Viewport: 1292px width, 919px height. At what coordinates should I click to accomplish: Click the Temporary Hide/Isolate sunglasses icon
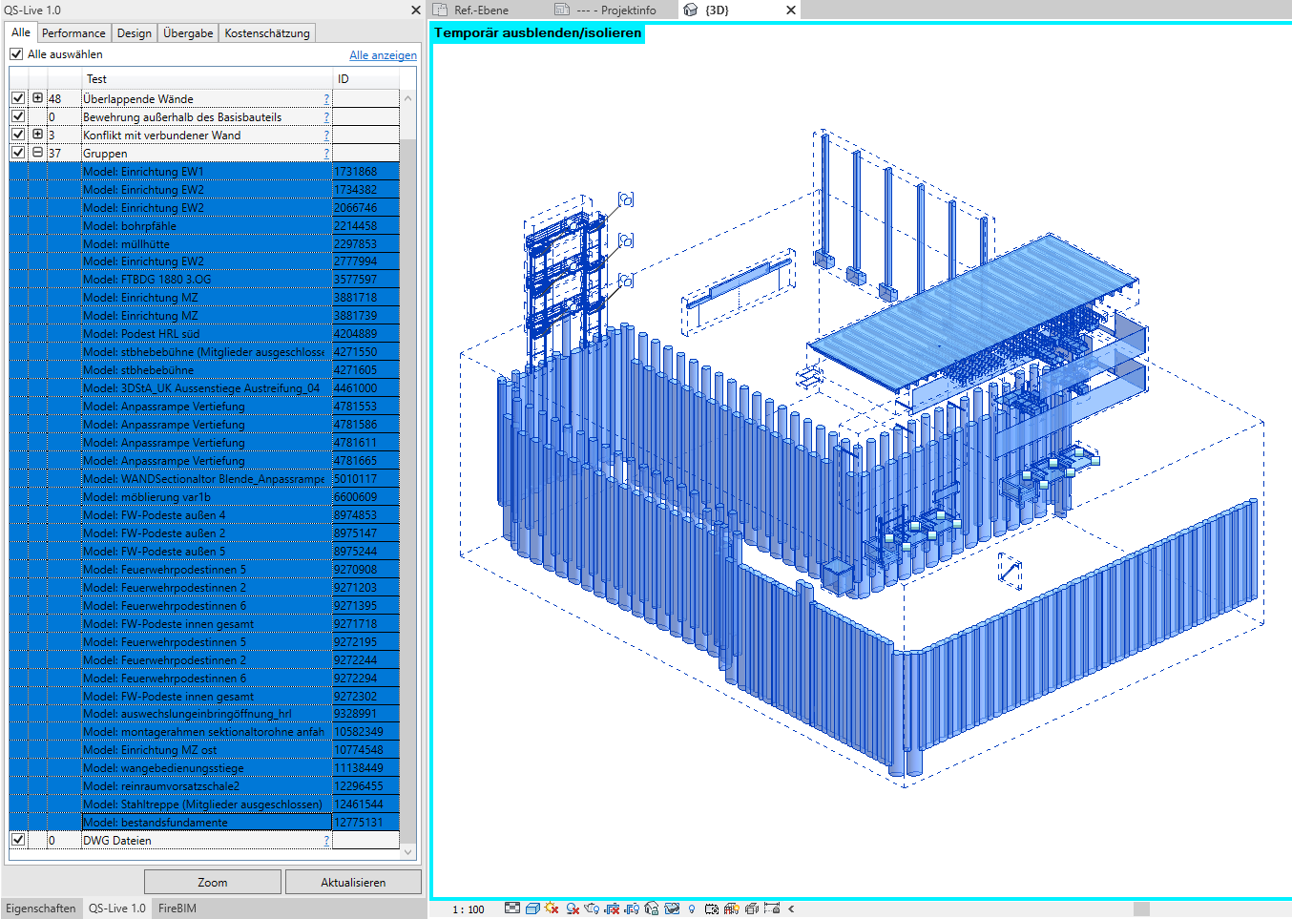pos(672,909)
